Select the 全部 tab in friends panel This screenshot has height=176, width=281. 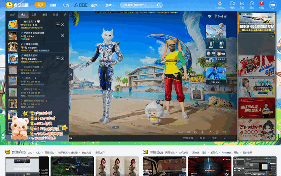point(12,14)
